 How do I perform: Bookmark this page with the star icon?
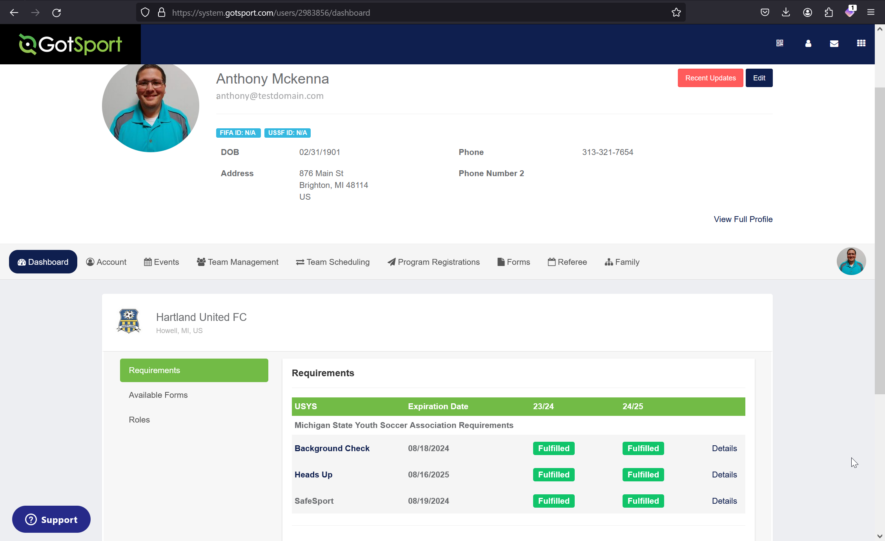(x=676, y=13)
